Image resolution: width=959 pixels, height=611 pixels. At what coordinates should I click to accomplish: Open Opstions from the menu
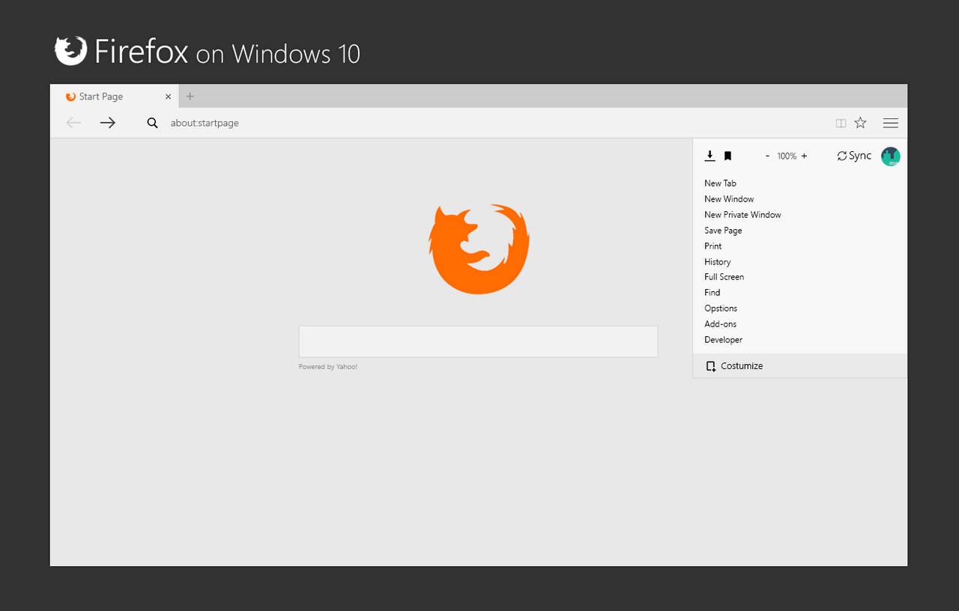coord(721,308)
